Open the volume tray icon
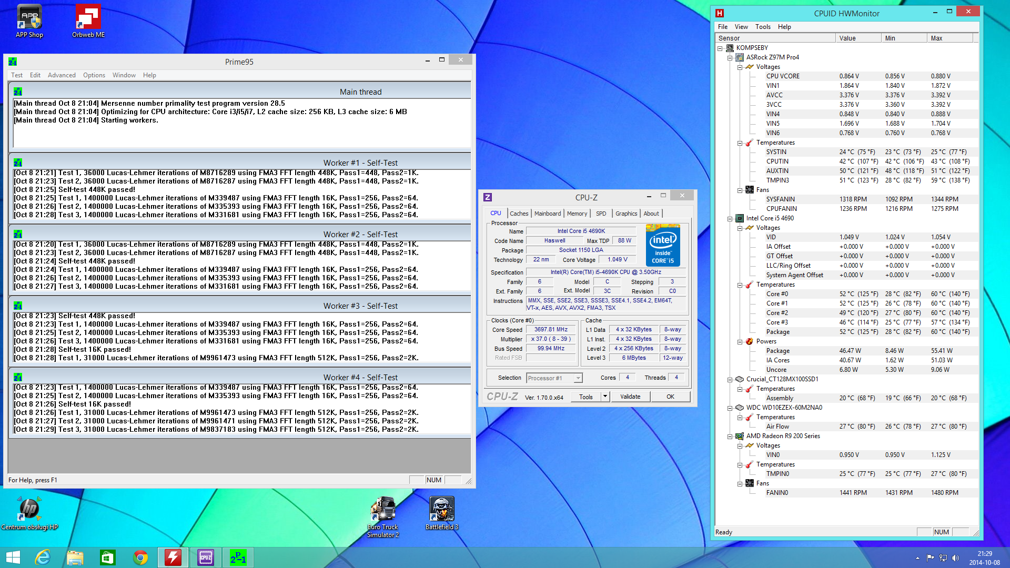The image size is (1010, 568). 955,557
